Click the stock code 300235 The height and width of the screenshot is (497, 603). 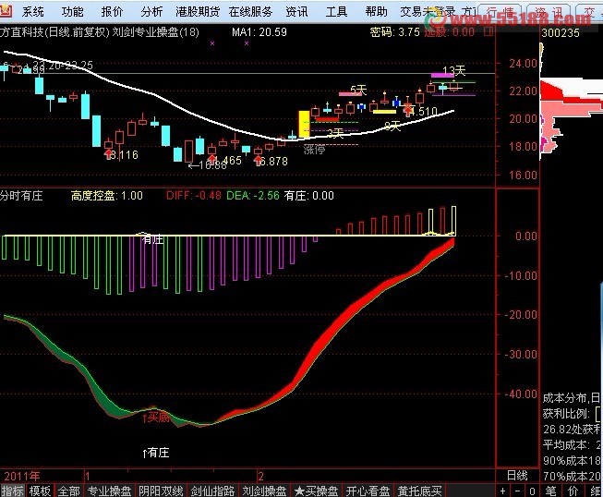(x=561, y=33)
